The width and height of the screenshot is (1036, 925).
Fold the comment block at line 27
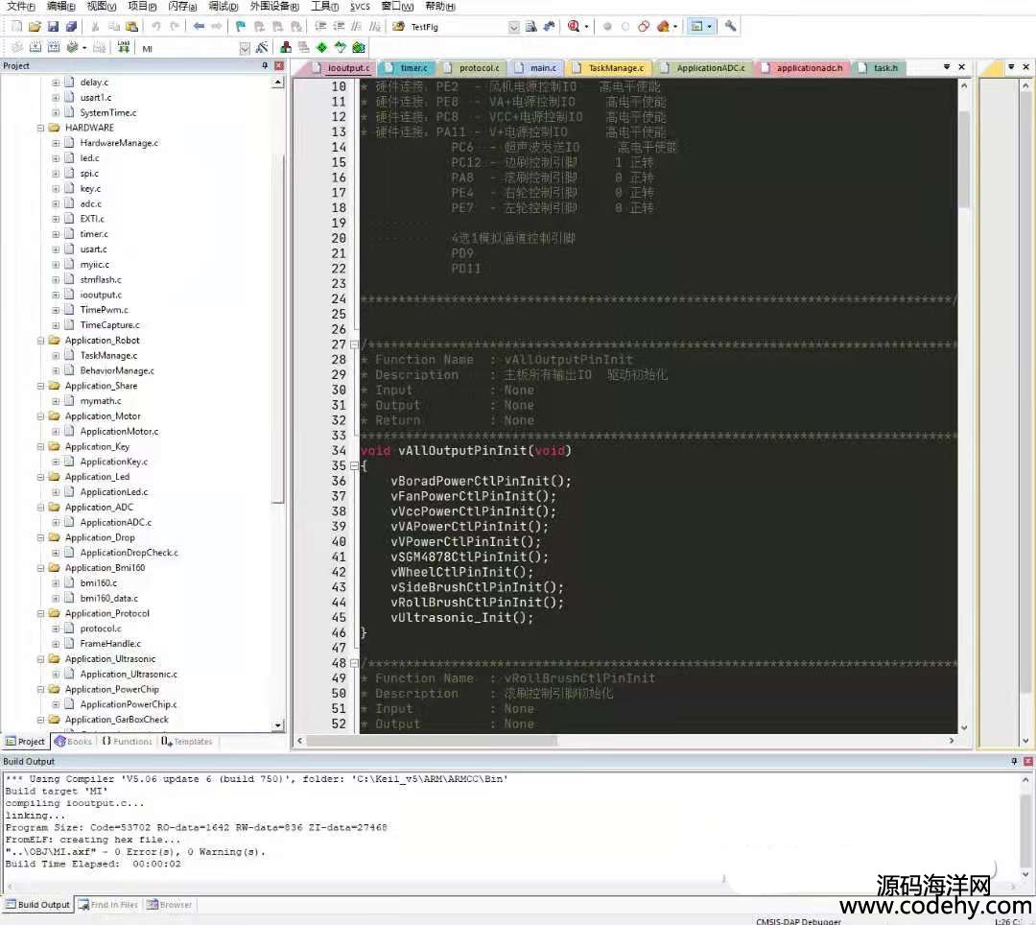click(x=354, y=344)
